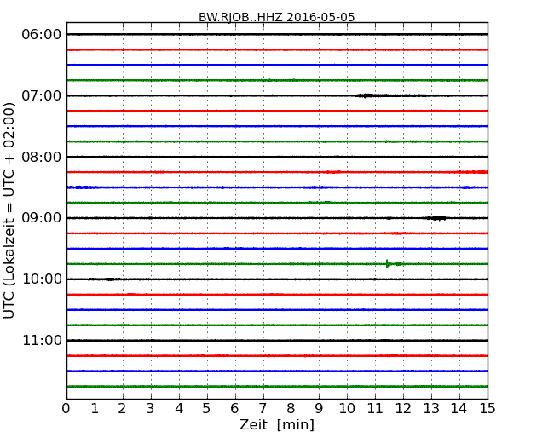Viewport: 554px width, 443px height.
Task: Click x-axis tick label 8
Action: tap(291, 409)
